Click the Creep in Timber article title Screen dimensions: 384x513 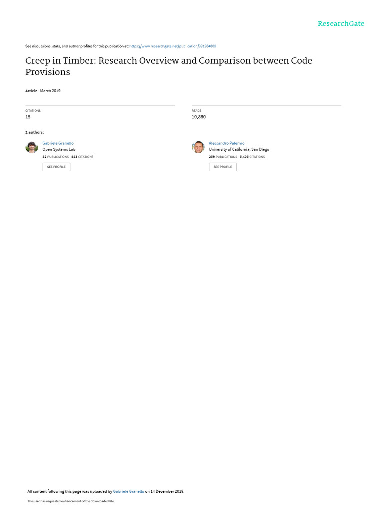point(168,66)
